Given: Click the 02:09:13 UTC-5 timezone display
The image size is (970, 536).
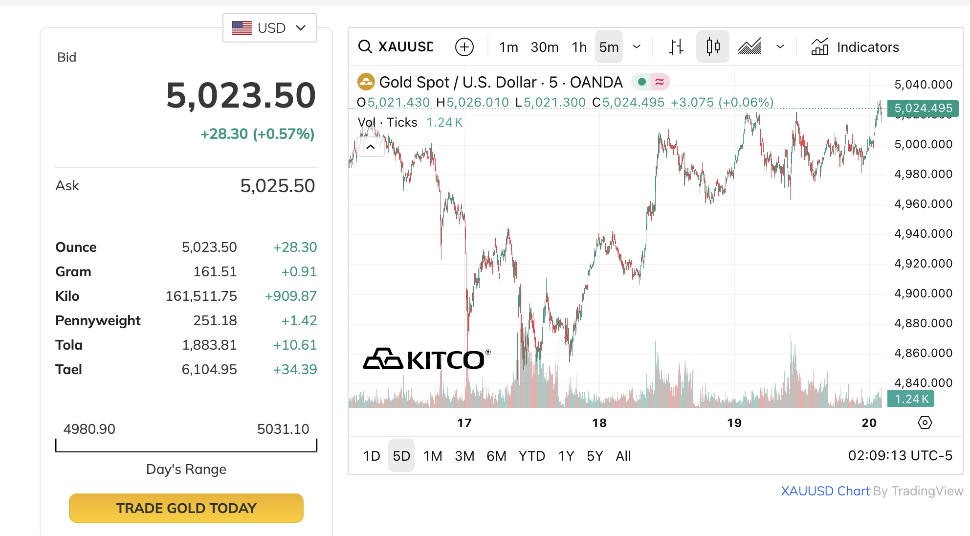Looking at the screenshot, I should pos(900,456).
